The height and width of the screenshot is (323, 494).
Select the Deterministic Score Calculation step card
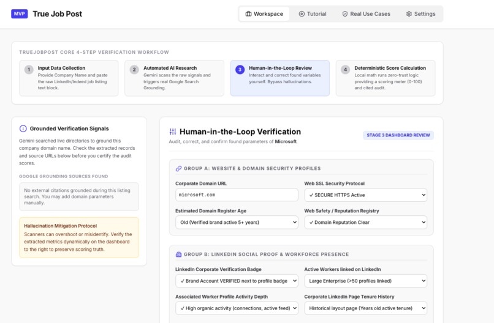[x=386, y=78]
